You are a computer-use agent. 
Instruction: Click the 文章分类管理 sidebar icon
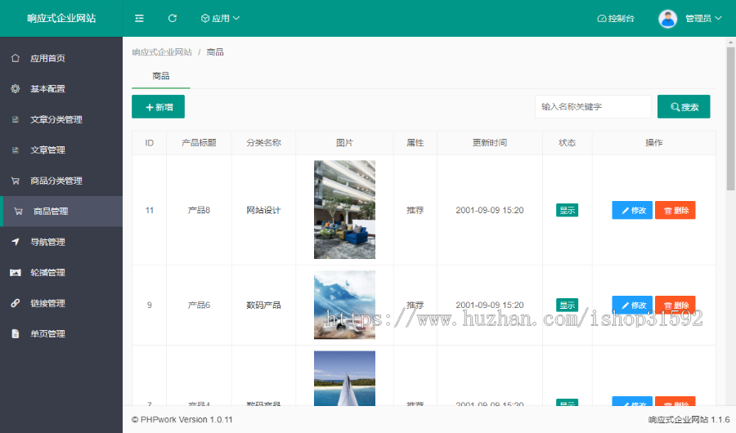point(16,120)
